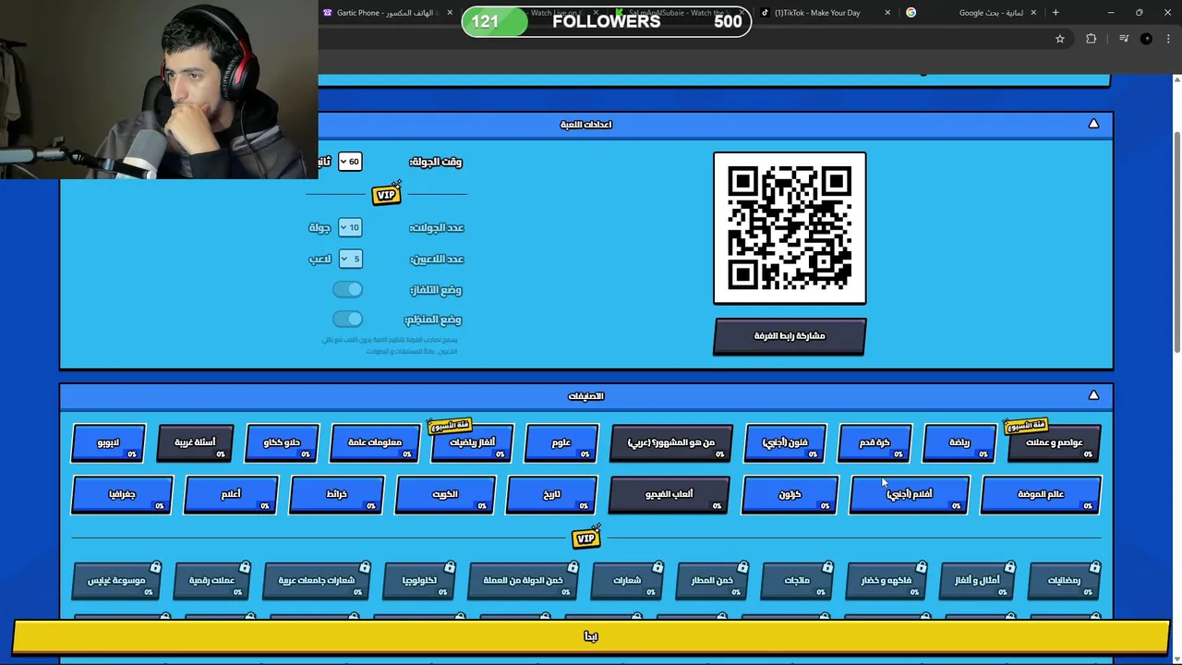Open the Chrome three-dot menu

click(x=1169, y=39)
